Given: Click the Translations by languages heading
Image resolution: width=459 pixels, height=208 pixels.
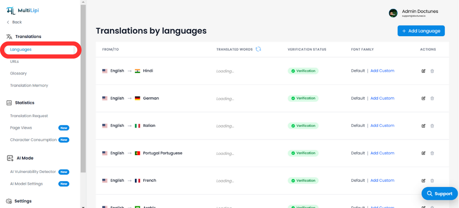Looking at the screenshot, I should click(151, 31).
